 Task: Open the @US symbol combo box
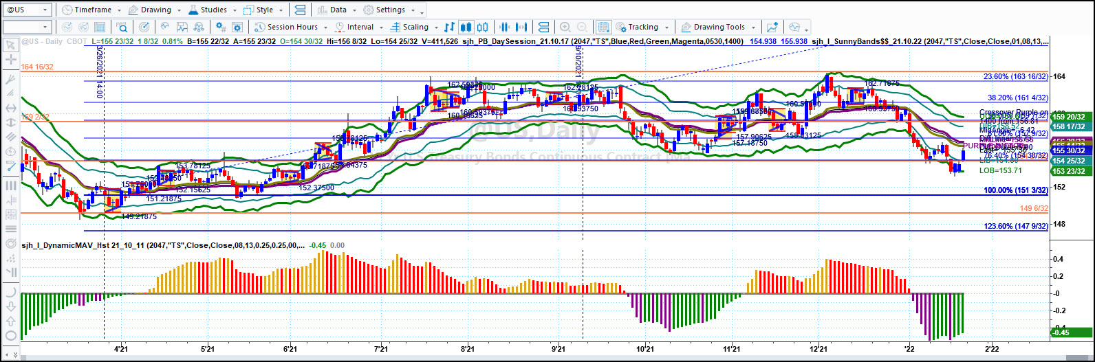coord(27,10)
